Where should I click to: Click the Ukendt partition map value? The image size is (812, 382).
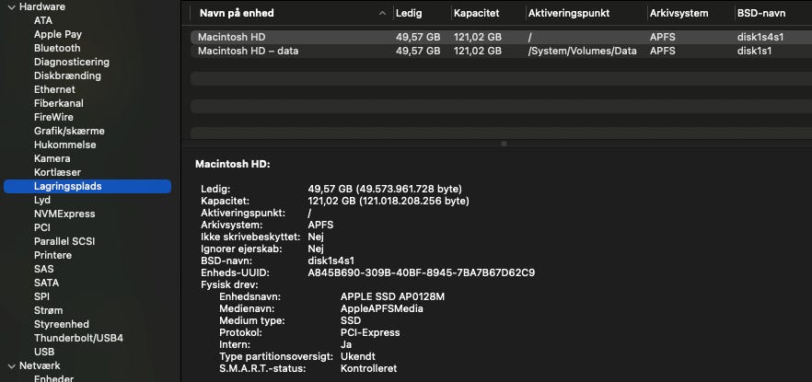coord(358,356)
